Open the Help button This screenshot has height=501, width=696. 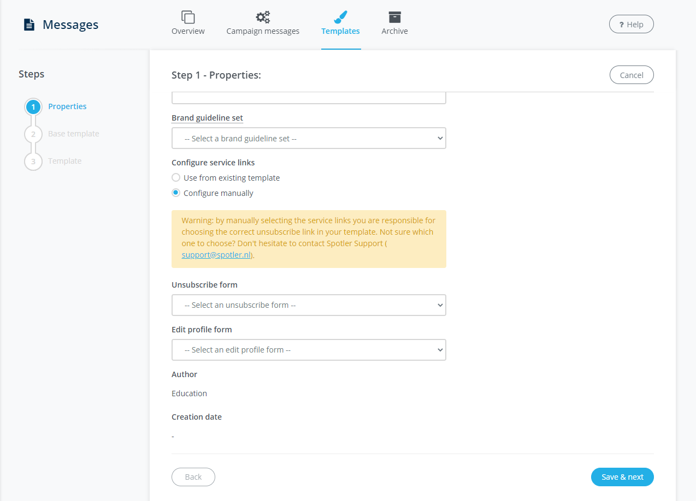(x=631, y=24)
